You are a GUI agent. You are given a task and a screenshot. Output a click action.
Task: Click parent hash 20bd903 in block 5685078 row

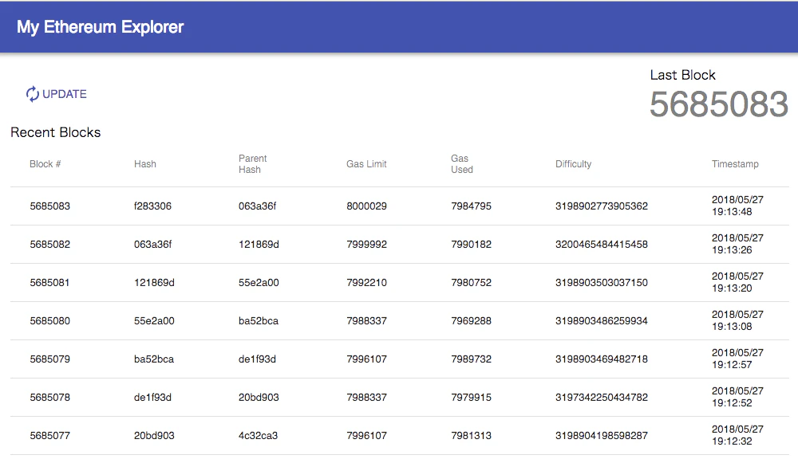pos(259,397)
